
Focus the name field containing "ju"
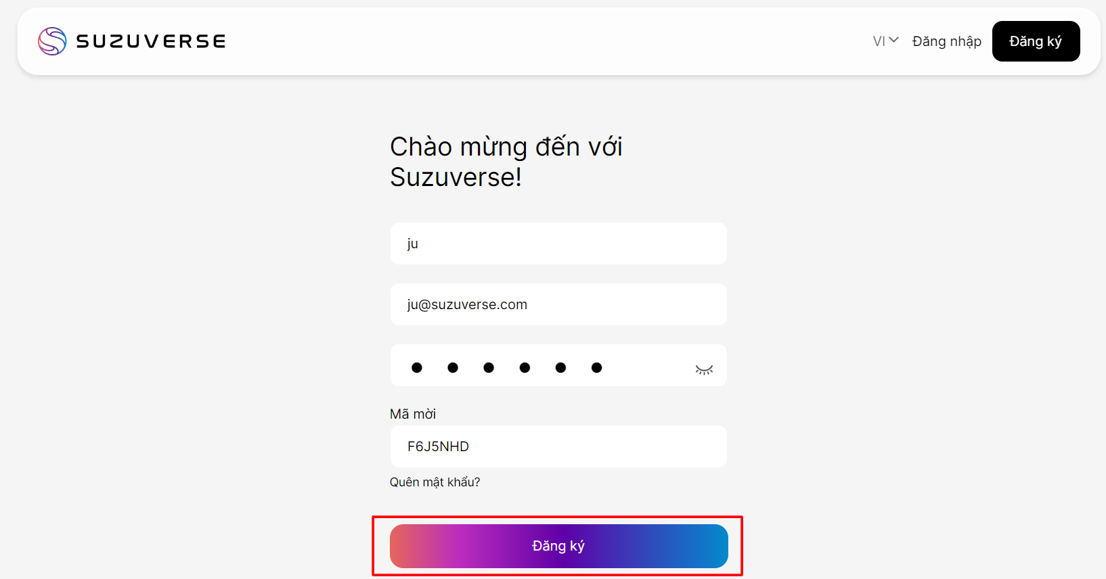(x=558, y=244)
